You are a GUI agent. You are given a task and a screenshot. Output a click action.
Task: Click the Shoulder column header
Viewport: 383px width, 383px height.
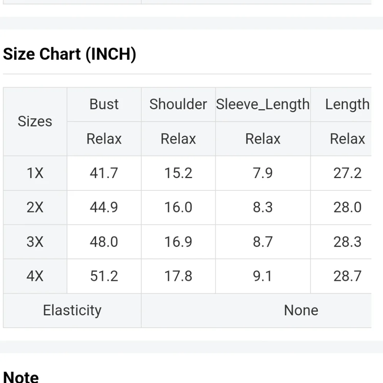[178, 104]
